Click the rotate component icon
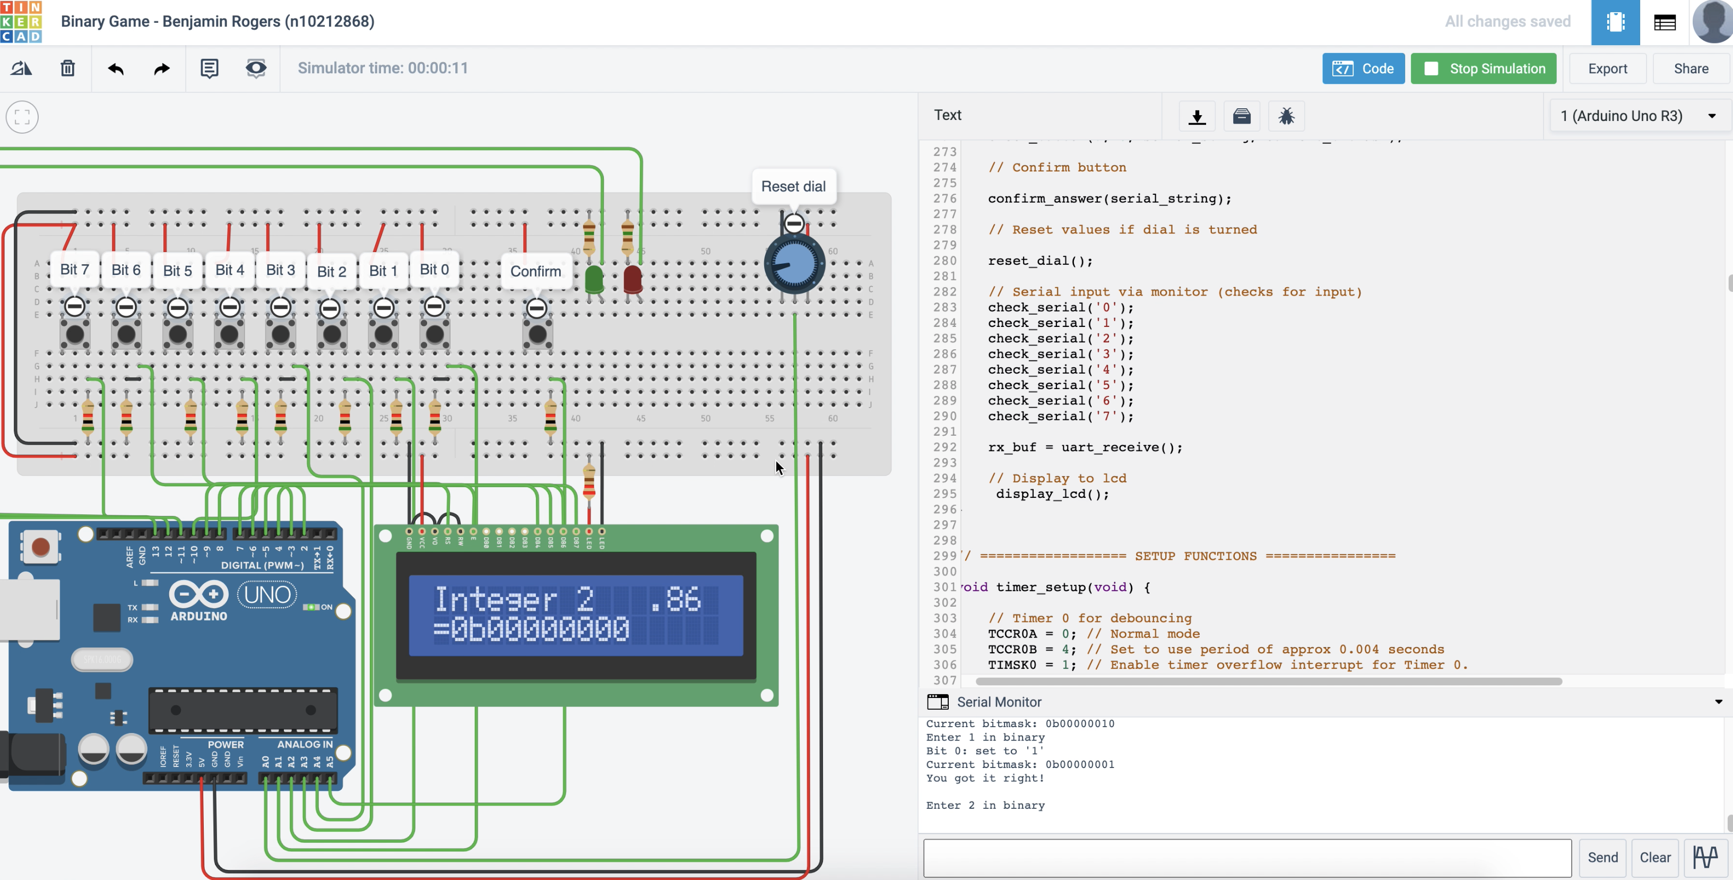Screen dimensions: 1733x880 click(22, 68)
